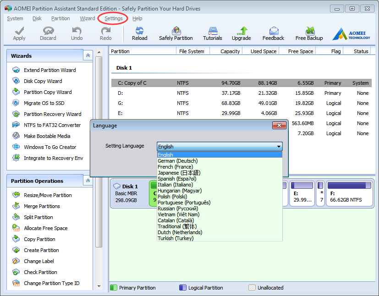Close the Language dialog

279,125
